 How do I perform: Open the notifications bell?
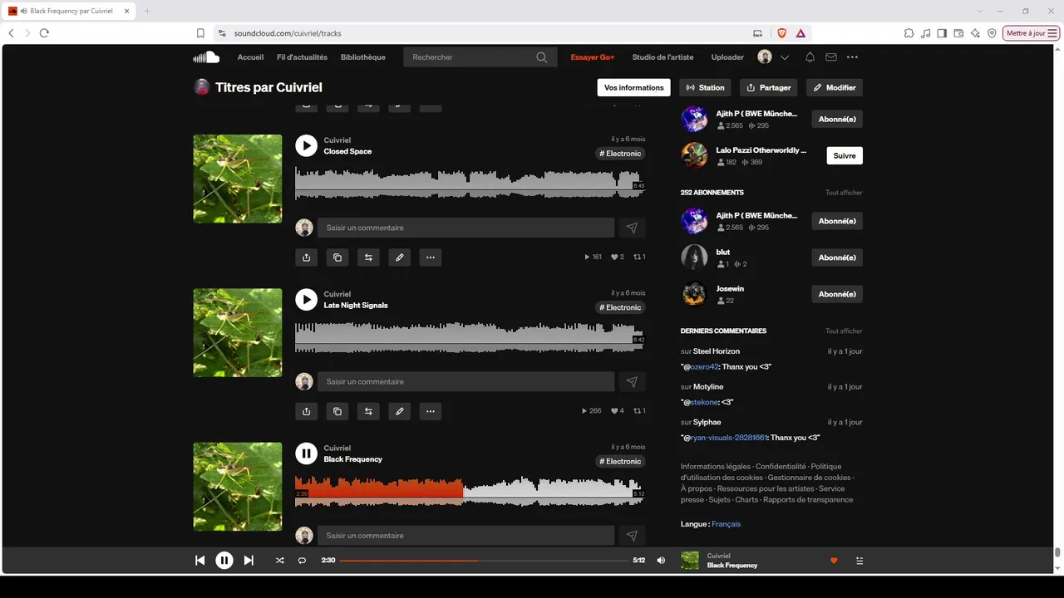point(810,57)
